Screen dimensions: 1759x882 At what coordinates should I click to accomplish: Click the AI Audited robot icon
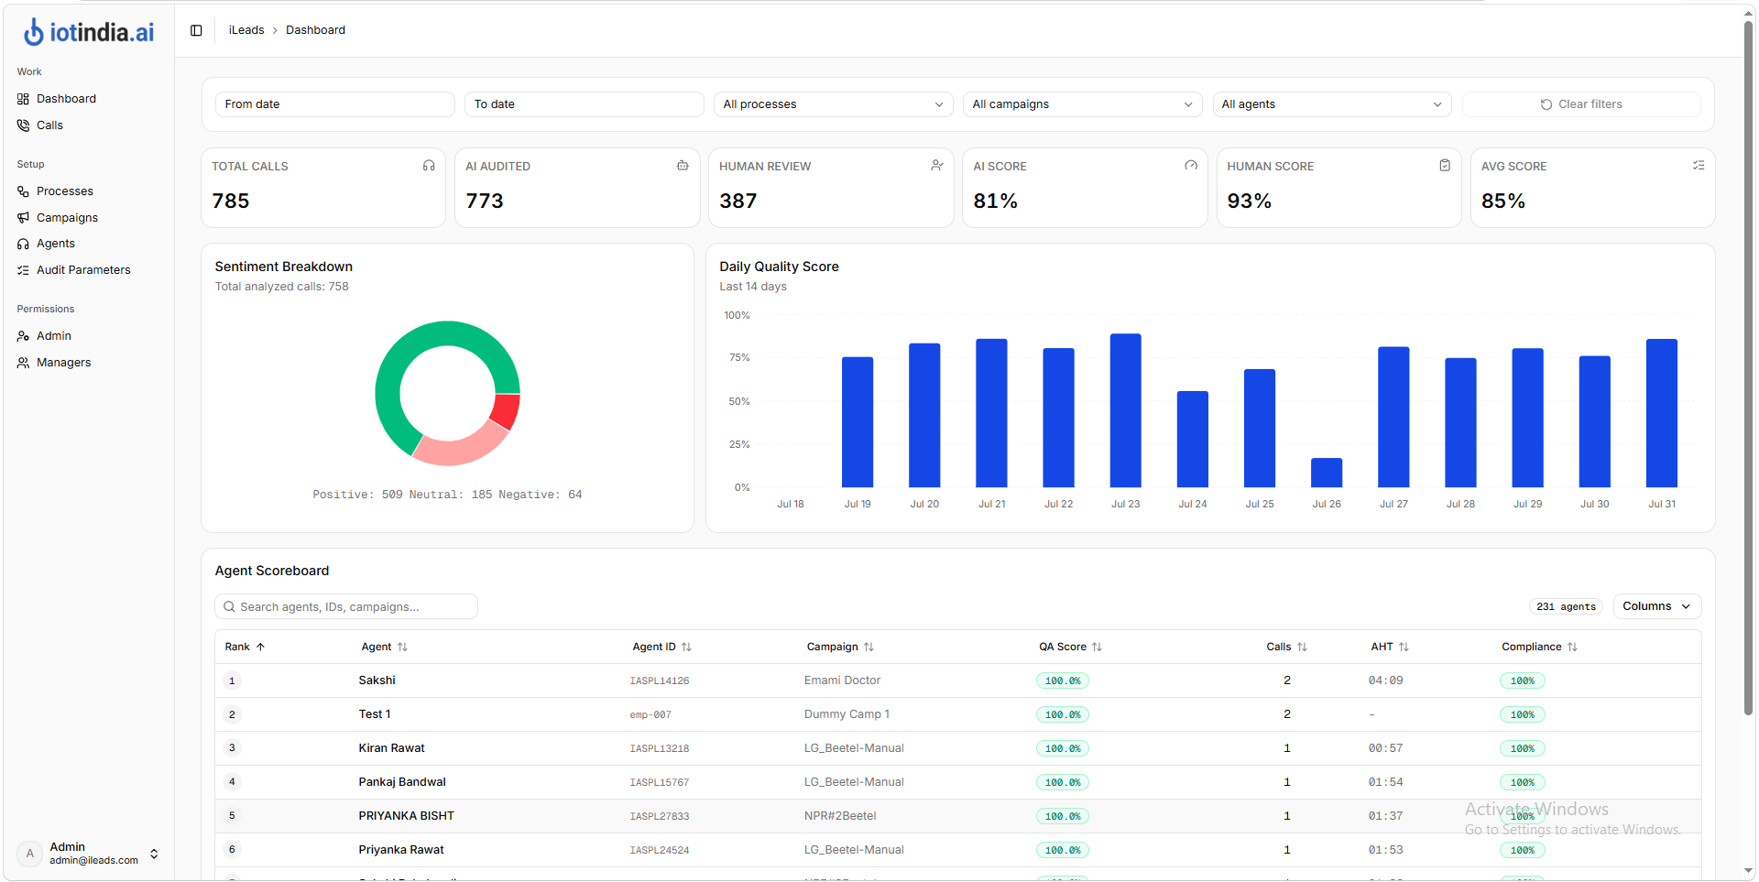[x=683, y=166]
